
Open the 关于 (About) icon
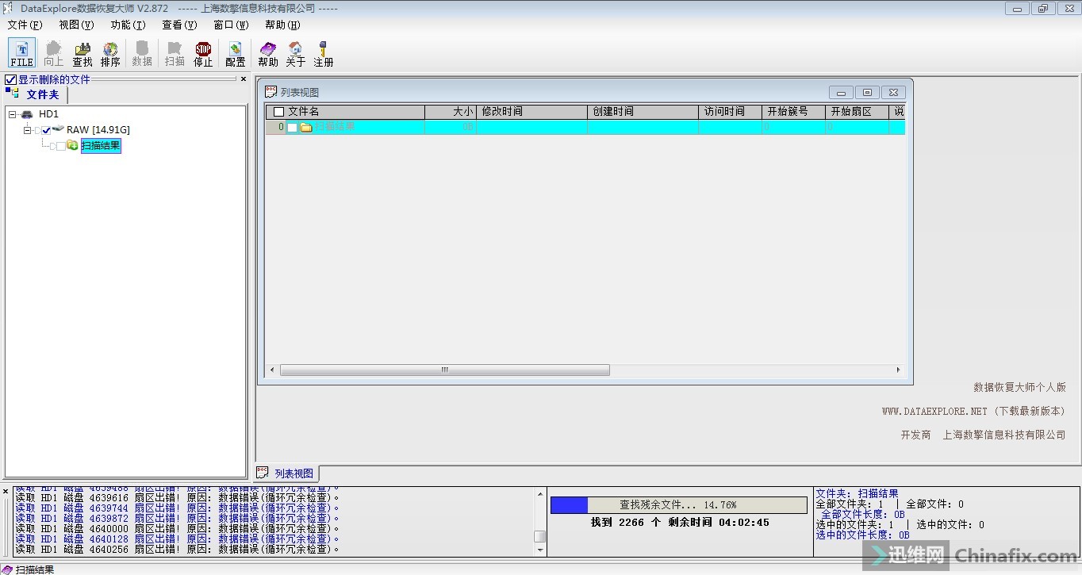[295, 53]
